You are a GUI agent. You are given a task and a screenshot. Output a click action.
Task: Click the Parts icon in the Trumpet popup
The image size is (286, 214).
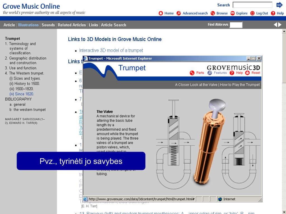pyautogui.click(x=192, y=73)
